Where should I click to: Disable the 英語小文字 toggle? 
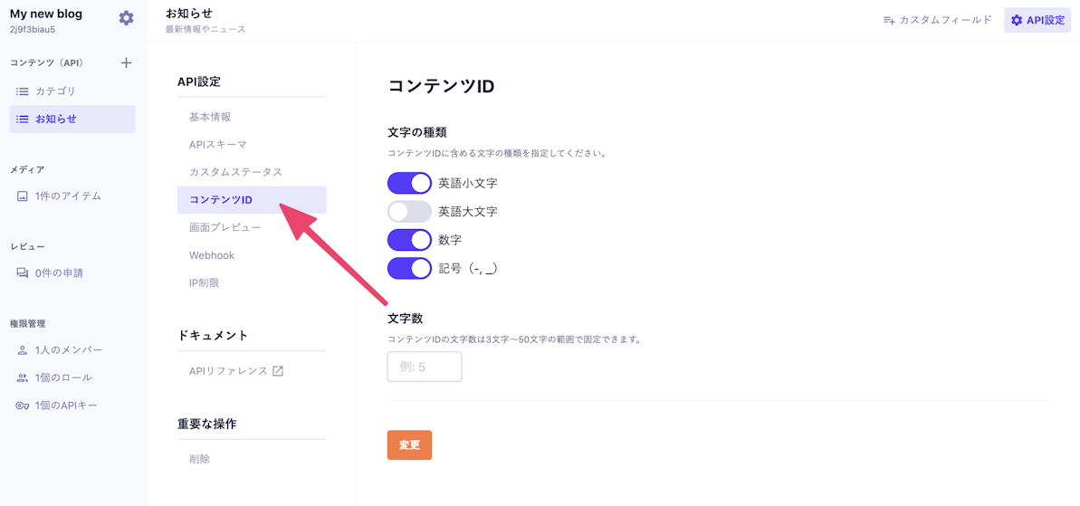coord(409,184)
